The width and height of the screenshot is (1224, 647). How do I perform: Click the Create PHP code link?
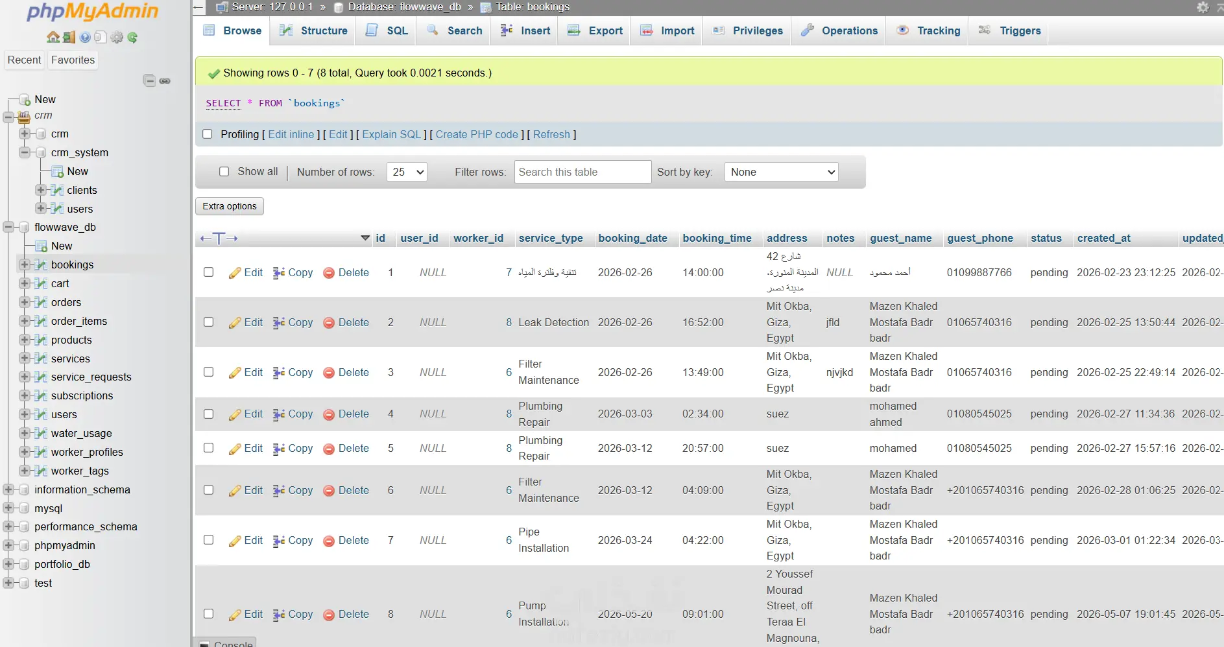[x=477, y=135]
